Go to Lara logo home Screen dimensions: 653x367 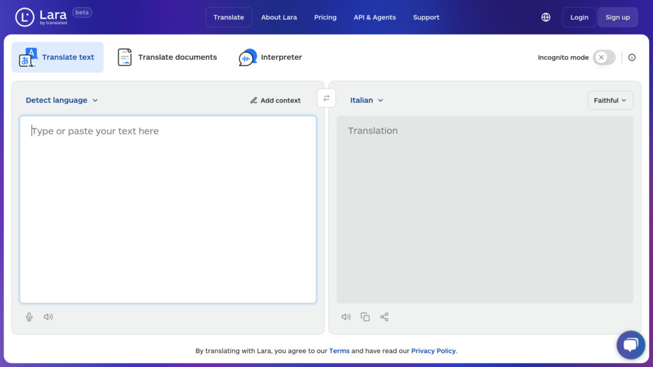tap(41, 17)
